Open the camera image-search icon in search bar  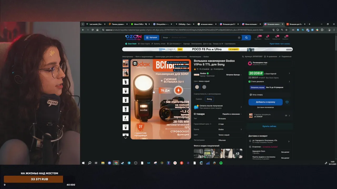pos(239,38)
